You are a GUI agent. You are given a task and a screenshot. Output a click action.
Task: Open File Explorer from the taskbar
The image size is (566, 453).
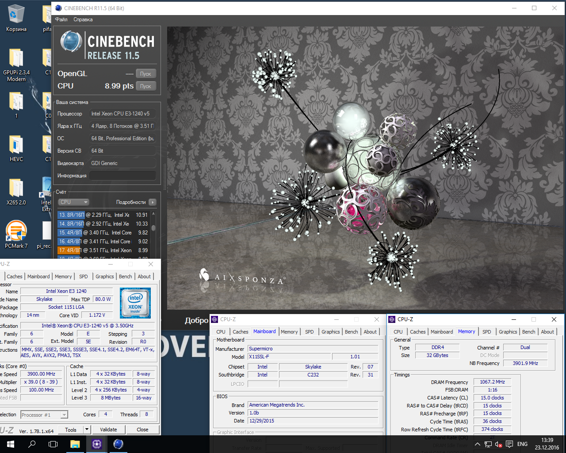tap(75, 444)
